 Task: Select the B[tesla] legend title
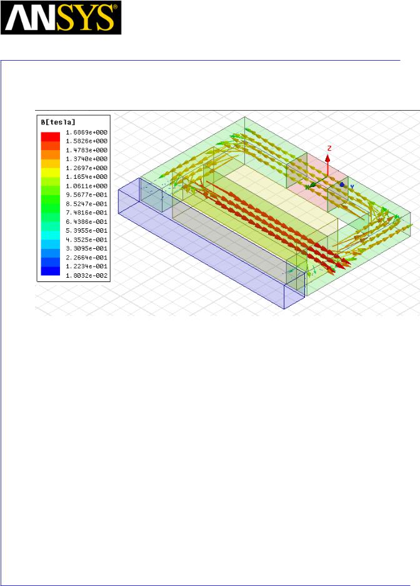click(x=58, y=122)
